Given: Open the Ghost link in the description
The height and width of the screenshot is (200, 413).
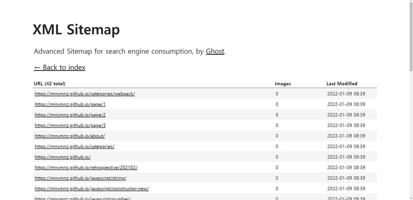Looking at the screenshot, I should point(215,51).
